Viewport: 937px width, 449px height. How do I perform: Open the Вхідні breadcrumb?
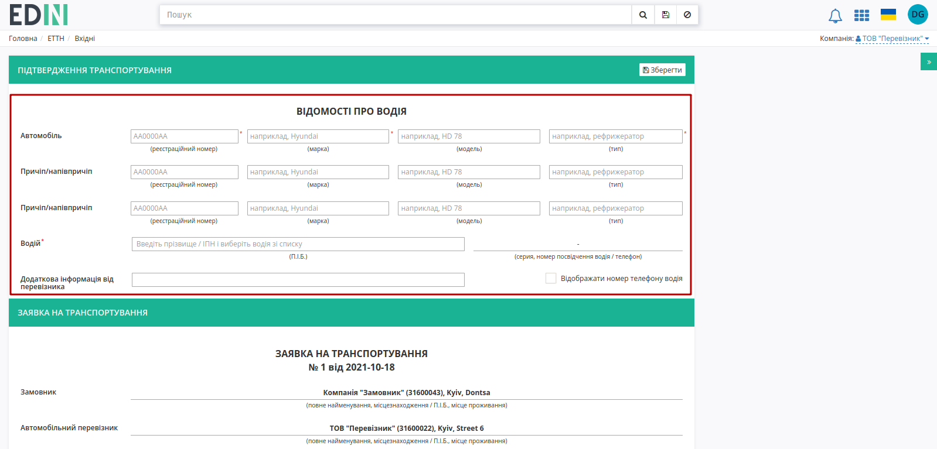coord(85,39)
